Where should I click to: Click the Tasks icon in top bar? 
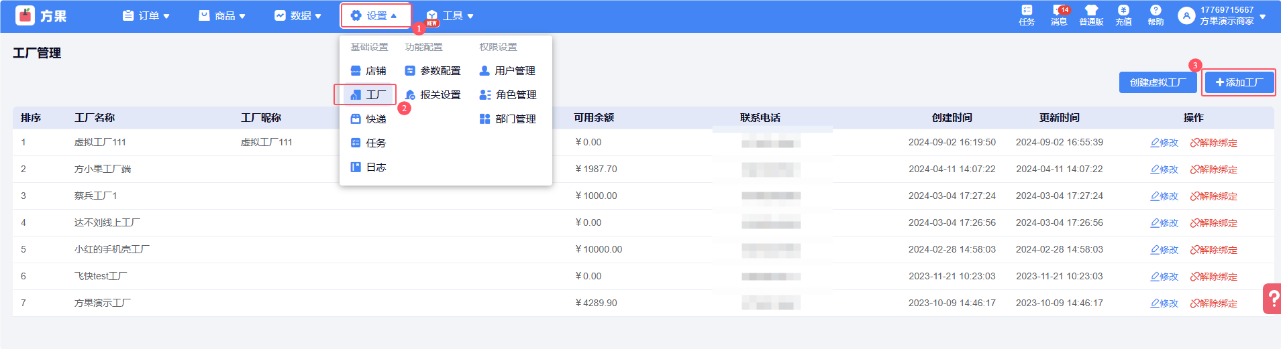click(x=1027, y=11)
